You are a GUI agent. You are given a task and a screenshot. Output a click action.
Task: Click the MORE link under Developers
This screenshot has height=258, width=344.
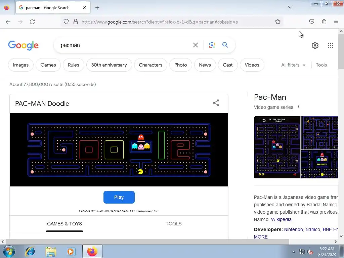261,237
